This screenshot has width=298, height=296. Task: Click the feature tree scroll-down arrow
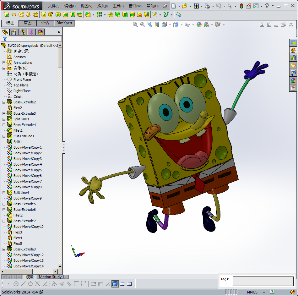point(60,266)
